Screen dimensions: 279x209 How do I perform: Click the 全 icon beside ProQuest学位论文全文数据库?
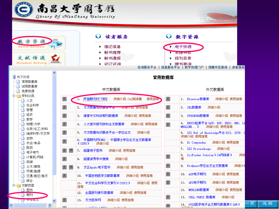(x=168, y=166)
